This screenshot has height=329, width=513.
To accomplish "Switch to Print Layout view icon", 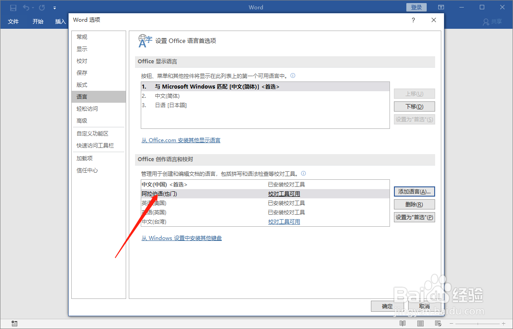I will (x=420, y=324).
